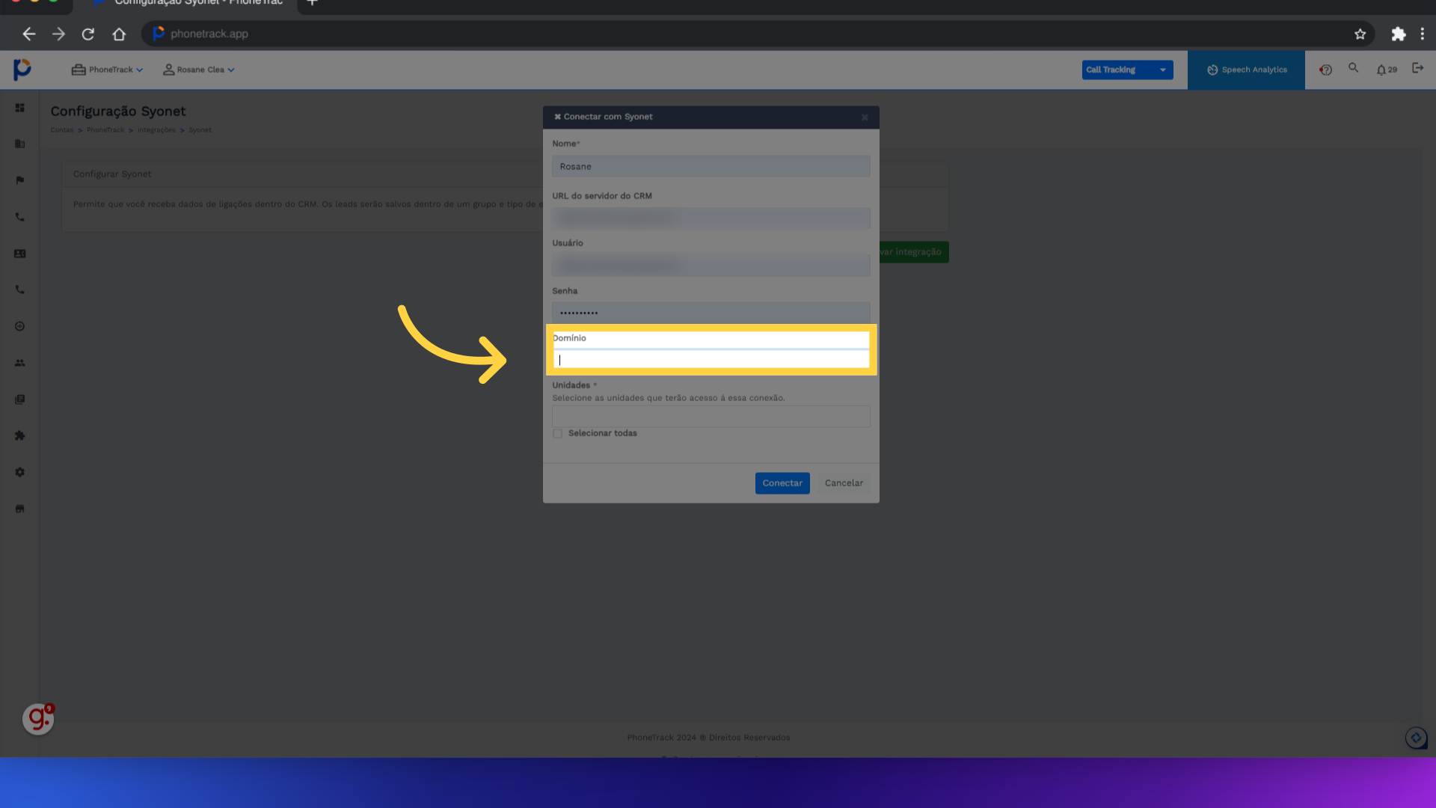The image size is (1436, 808).
Task: Click the Senha password field
Action: point(711,313)
